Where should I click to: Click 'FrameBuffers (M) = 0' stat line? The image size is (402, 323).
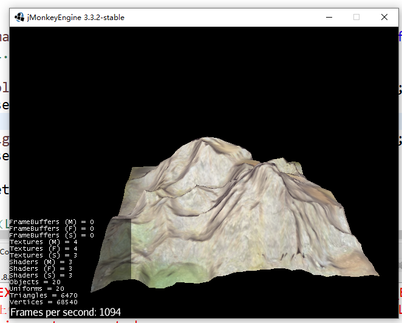(52, 222)
